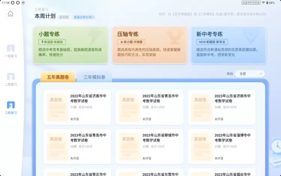This screenshot has height=176, width=281.
Task: Select the 三轮复习 sidebar icon
Action: click(x=10, y=105)
